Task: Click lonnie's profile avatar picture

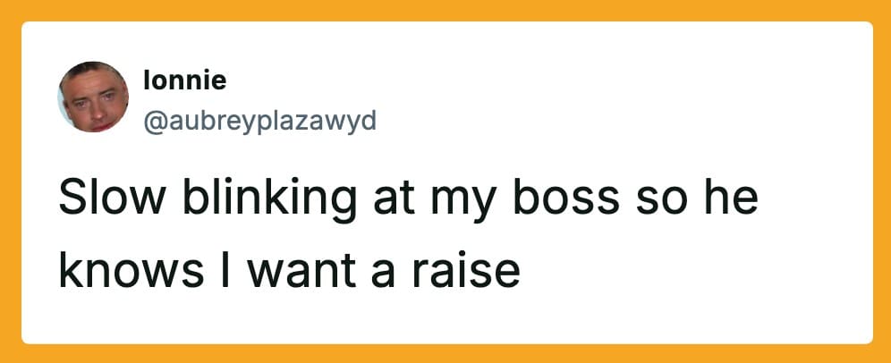Action: click(93, 97)
